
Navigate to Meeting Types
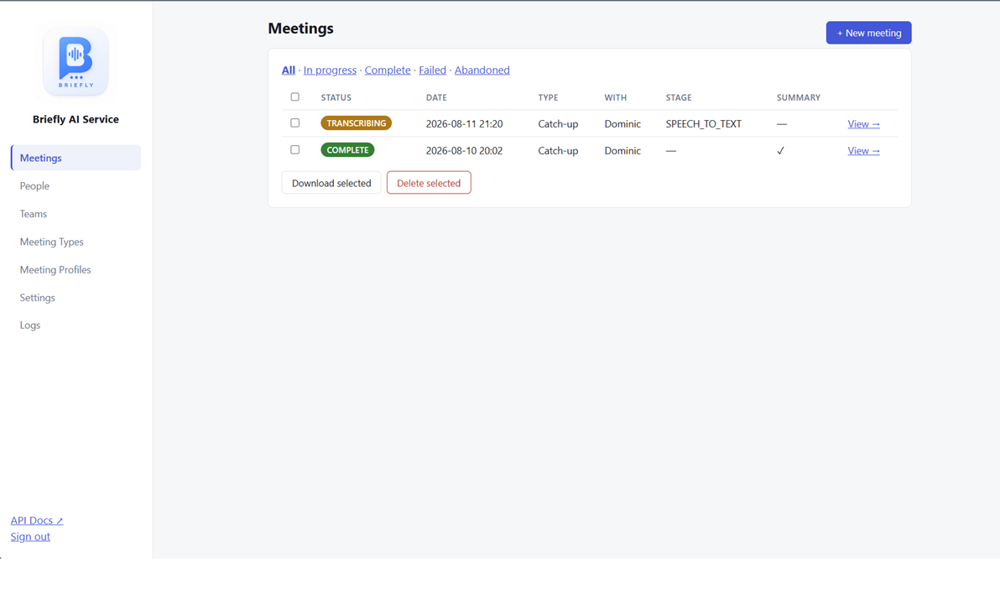coord(52,242)
